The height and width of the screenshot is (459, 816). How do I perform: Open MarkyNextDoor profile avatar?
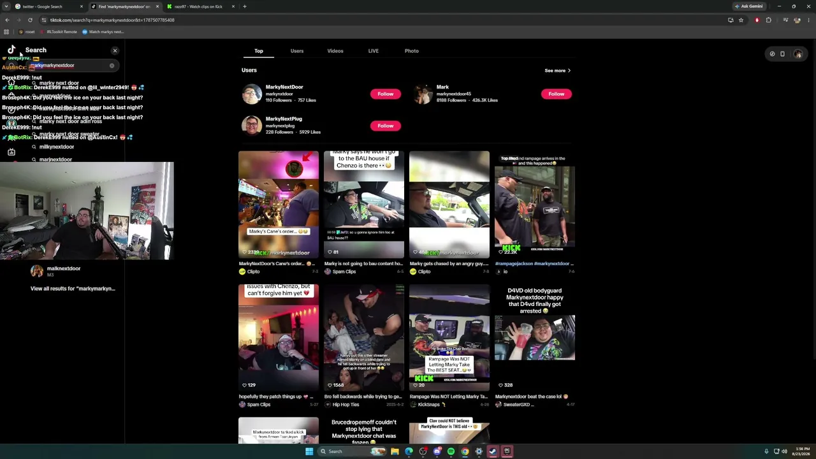pos(252,94)
